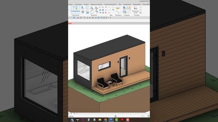Toggle Thin Lines in the quick access toolbar
This screenshot has width=218, height=122.
(x=74, y=18)
